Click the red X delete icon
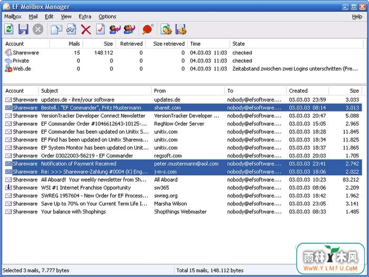Viewport: 369px width, 277px height. click(86, 29)
